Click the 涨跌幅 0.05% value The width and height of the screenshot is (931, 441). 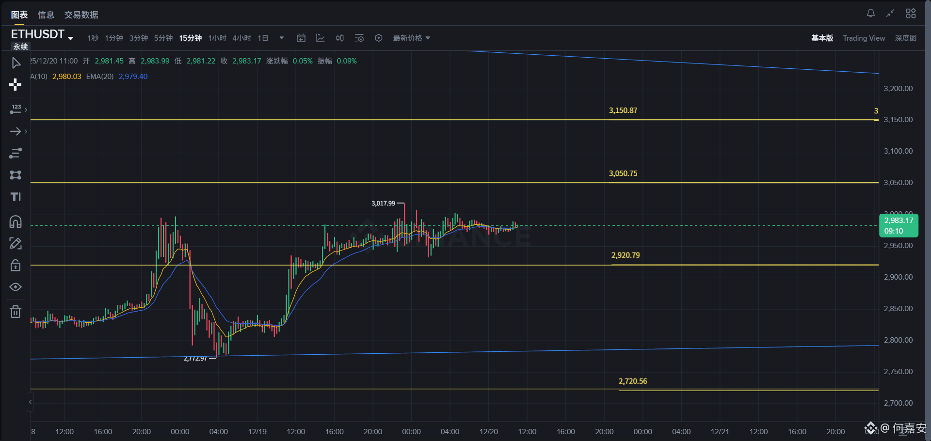tap(303, 61)
